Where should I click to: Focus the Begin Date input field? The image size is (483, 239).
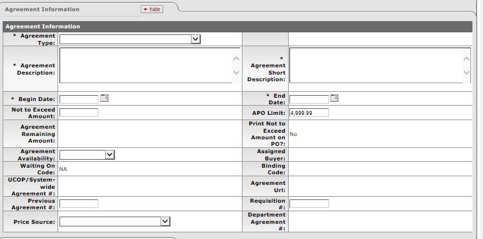click(79, 99)
